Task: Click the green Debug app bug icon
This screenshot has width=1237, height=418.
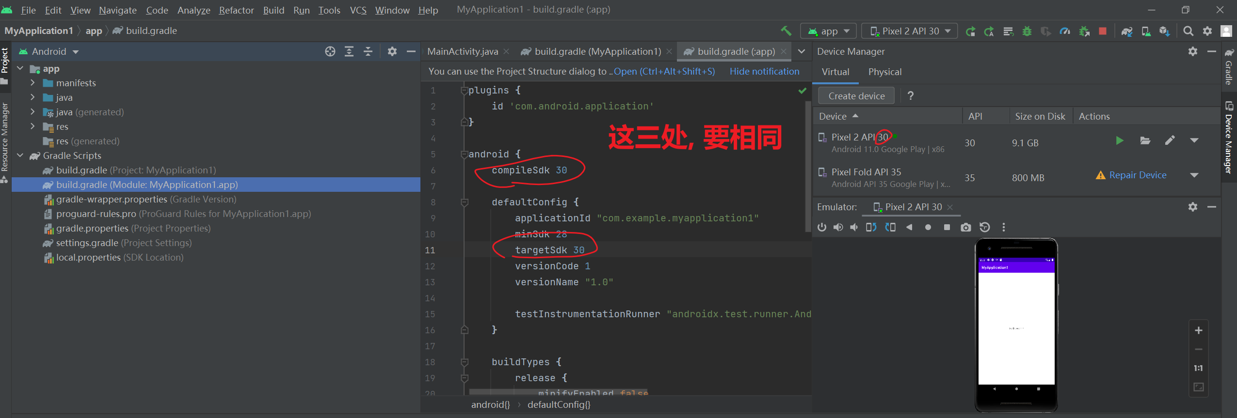Action: [x=1027, y=31]
